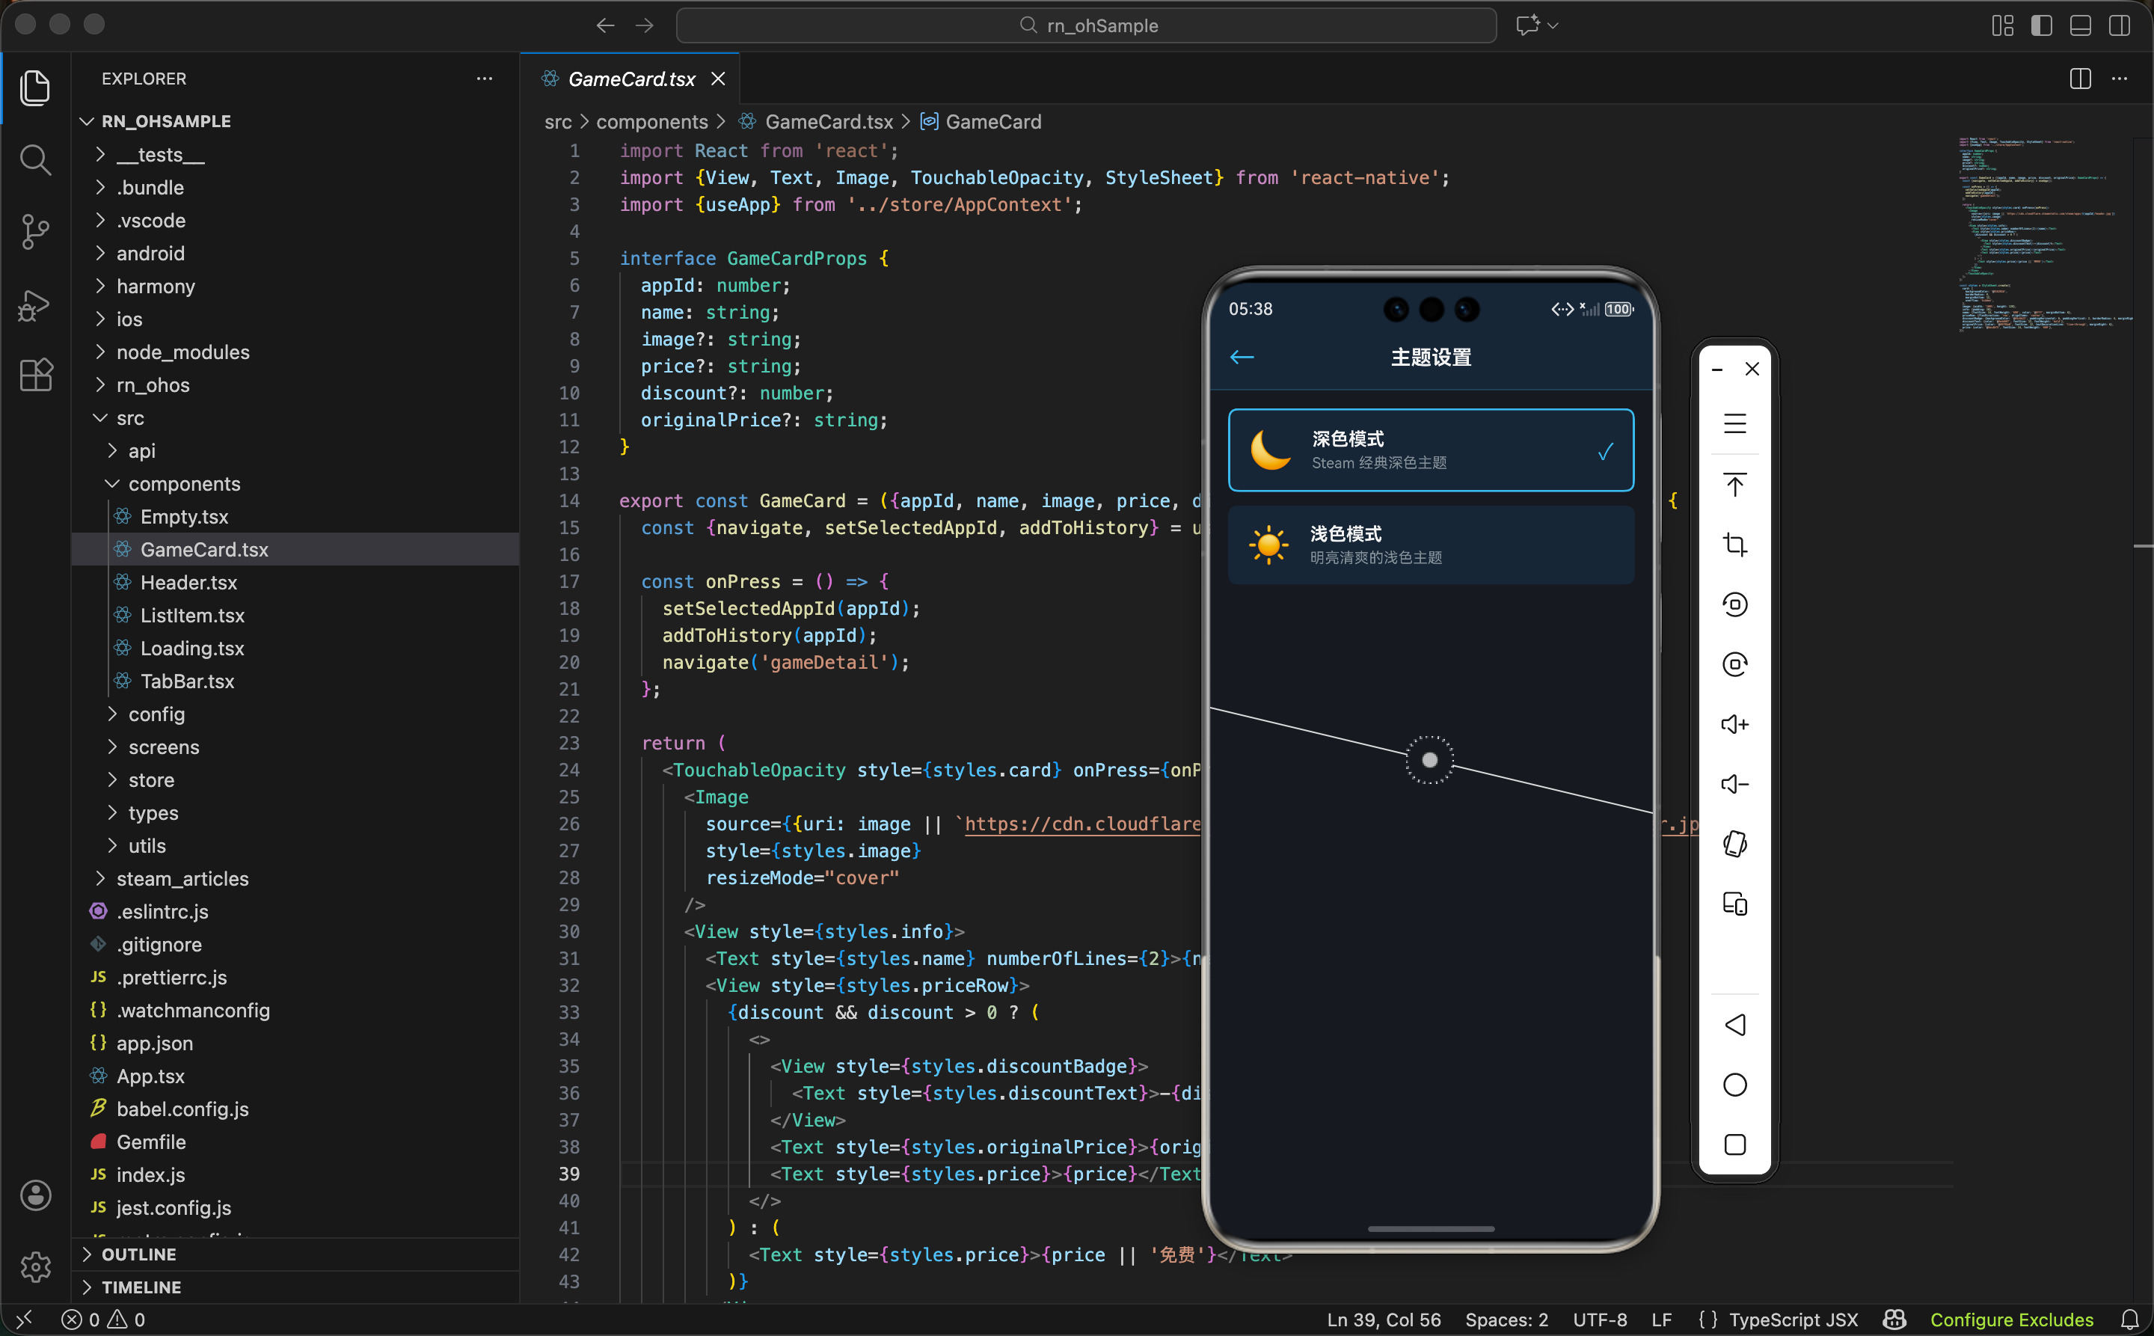Click Configure Excludes in status bar
This screenshot has width=2154, height=1336.
click(x=2011, y=1320)
